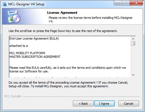
Task: Click the scrollbar track below the thumb
Action: click(133, 59)
